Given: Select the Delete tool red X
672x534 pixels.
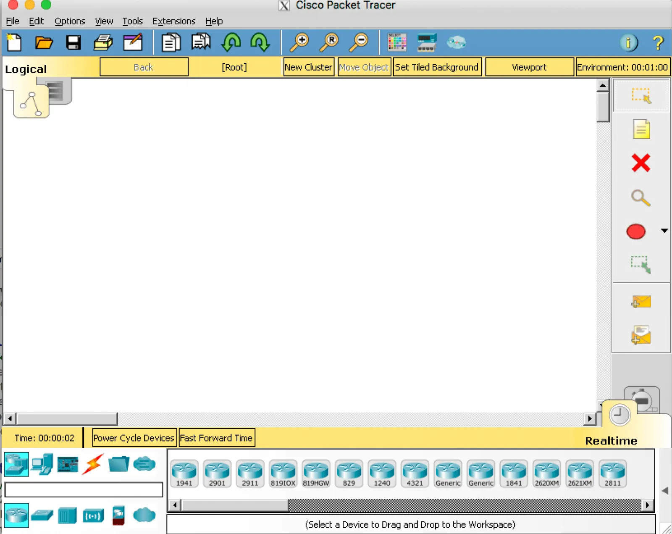Looking at the screenshot, I should click(640, 163).
